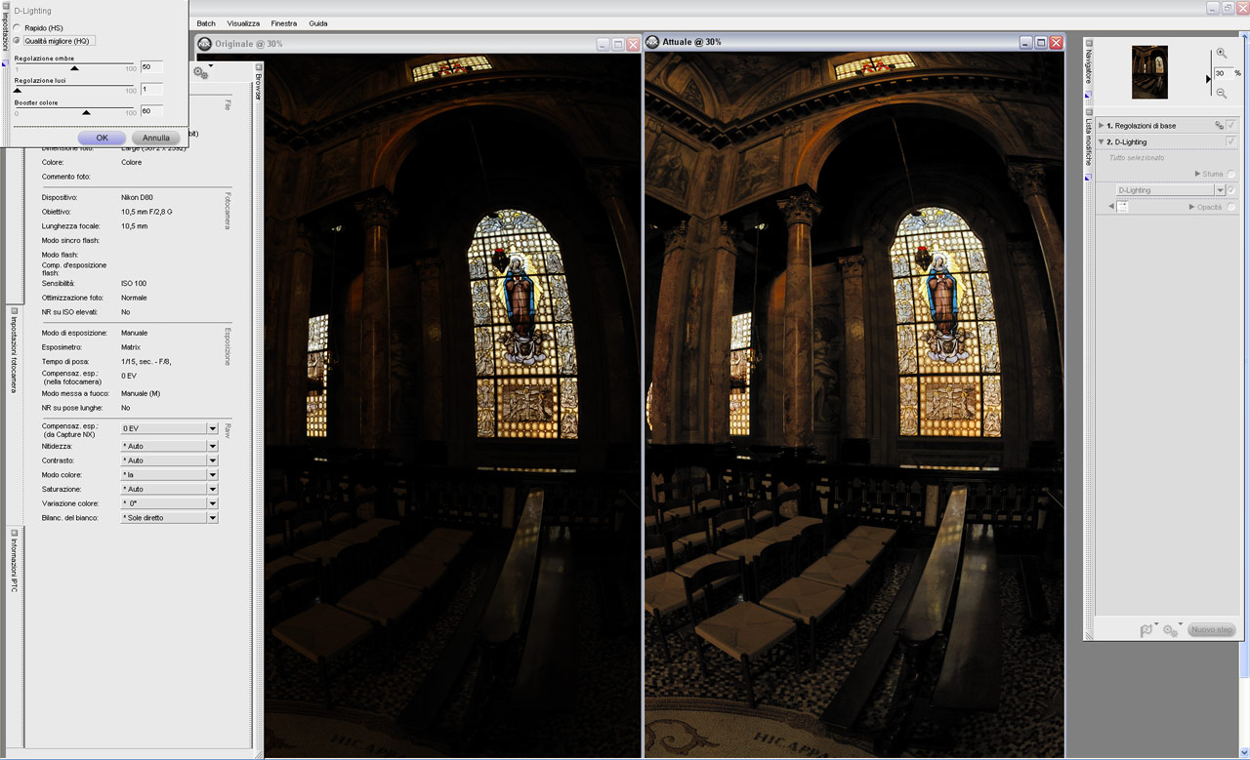Expand the Regolazioni di base step
This screenshot has height=760, width=1250.
pos(1102,126)
